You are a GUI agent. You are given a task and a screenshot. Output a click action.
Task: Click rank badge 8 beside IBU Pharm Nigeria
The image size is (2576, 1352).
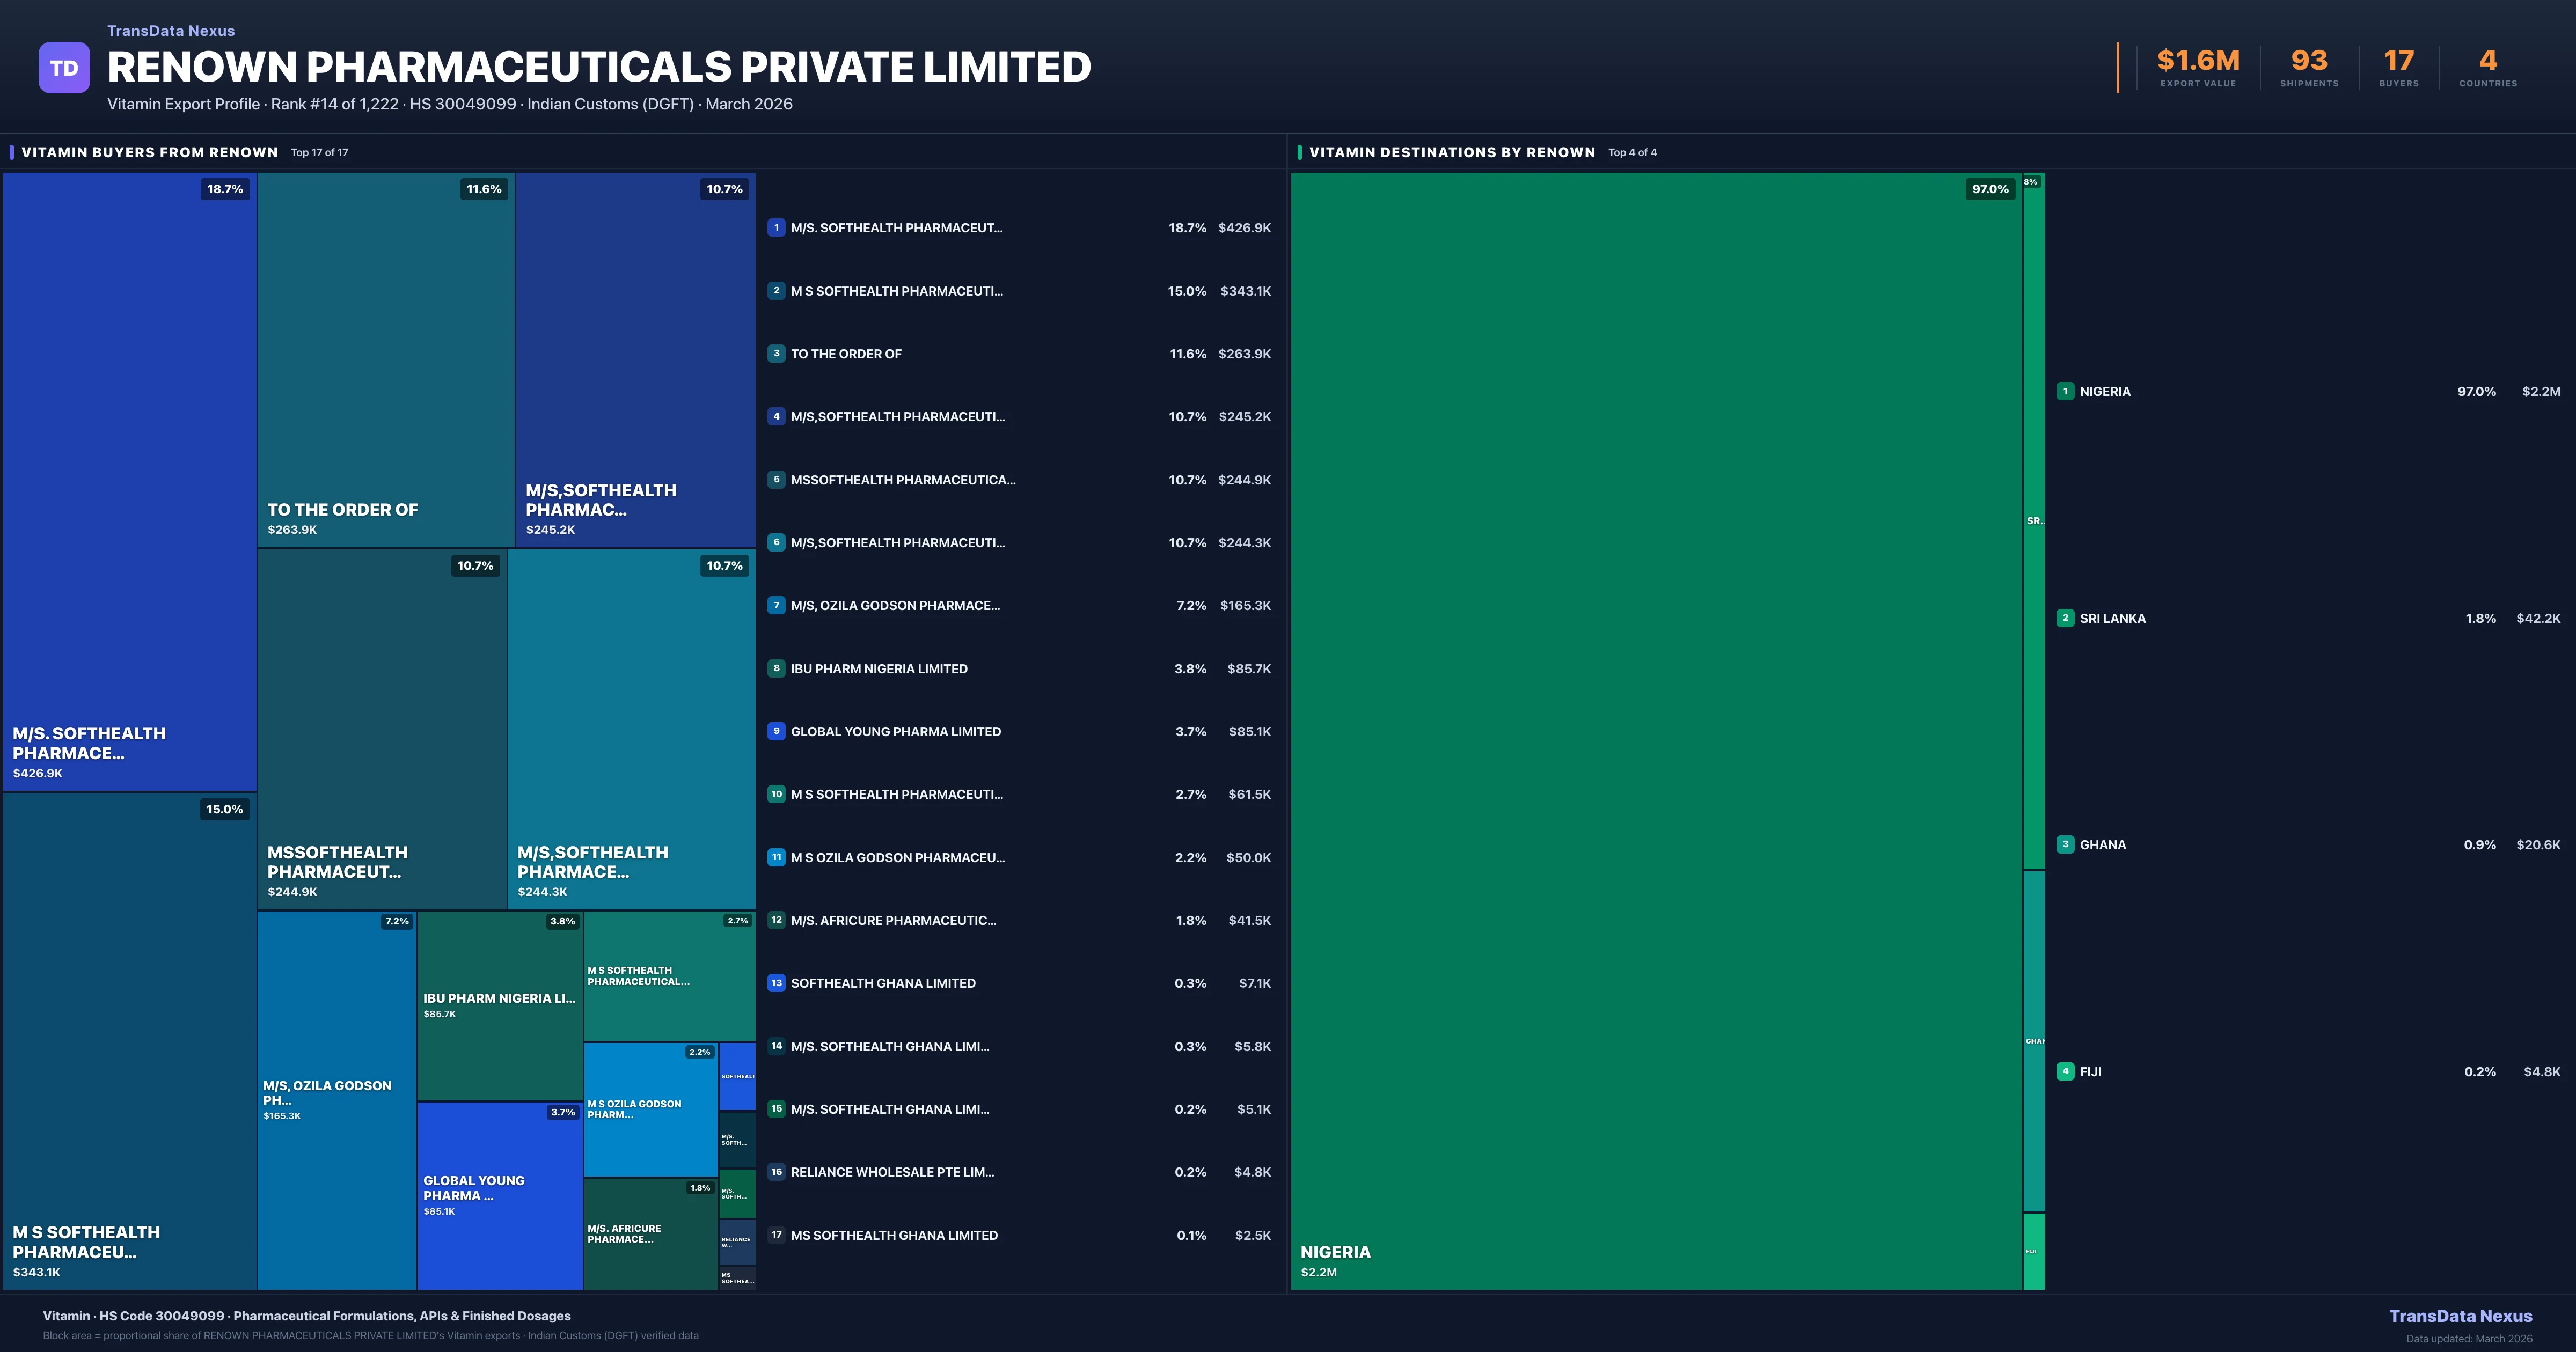click(x=776, y=668)
